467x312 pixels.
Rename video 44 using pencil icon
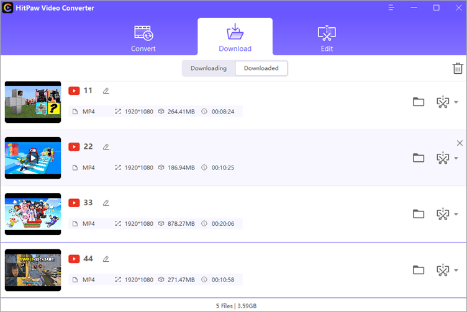pyautogui.click(x=106, y=259)
